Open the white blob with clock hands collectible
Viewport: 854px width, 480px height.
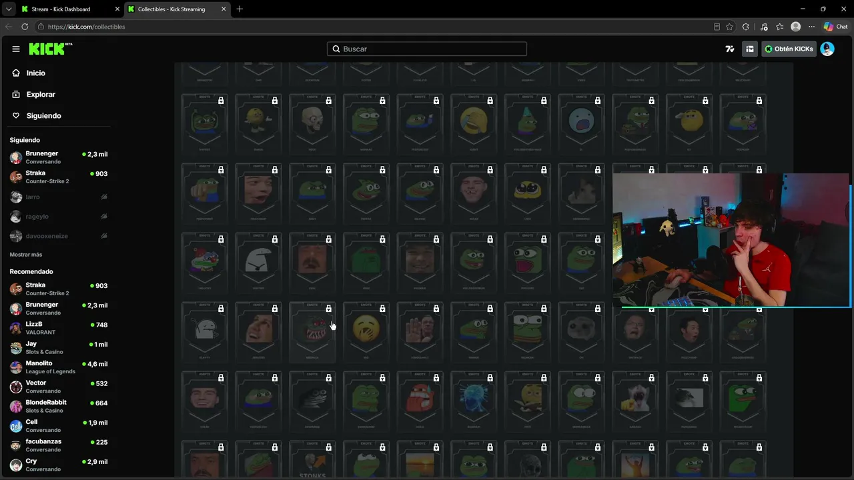tap(204, 332)
